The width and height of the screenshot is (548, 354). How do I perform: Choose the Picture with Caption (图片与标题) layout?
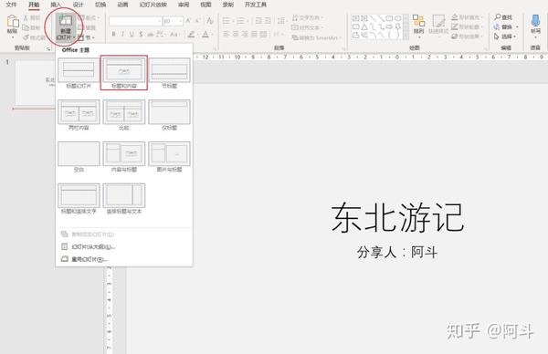coord(170,157)
